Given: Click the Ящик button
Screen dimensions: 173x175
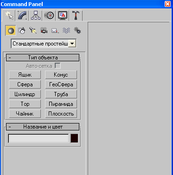Looking at the screenshot, I should (x=25, y=75).
